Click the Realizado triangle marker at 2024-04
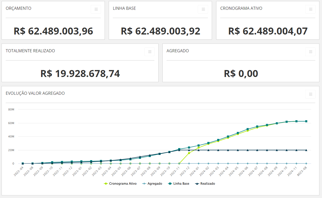Screen dimensions: 322x198 click(x=228, y=150)
